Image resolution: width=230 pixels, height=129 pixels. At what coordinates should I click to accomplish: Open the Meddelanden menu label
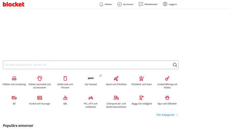(x=151, y=4)
